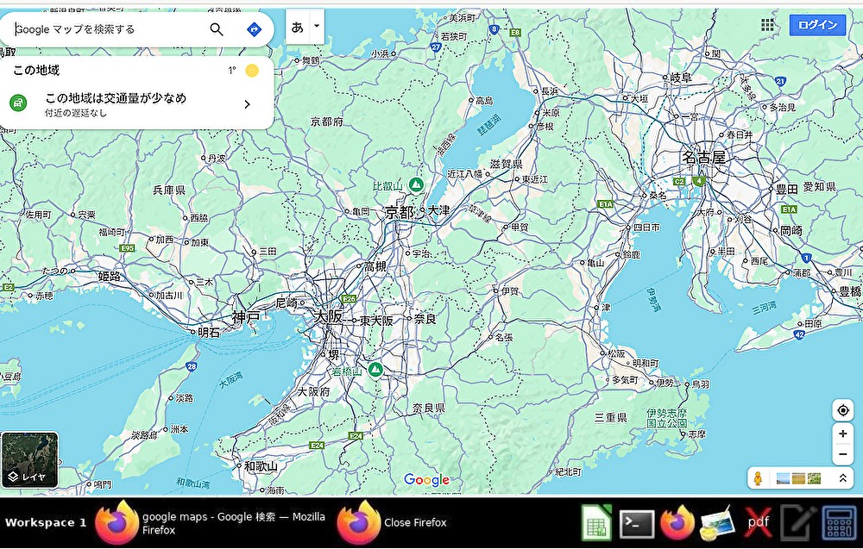The image size is (863, 549).
Task: Click the 神戸 city label
Action: [245, 318]
